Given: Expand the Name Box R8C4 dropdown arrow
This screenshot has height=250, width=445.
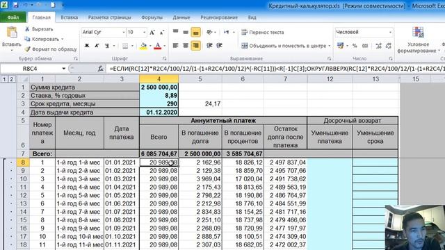Looking at the screenshot, I should (63, 69).
